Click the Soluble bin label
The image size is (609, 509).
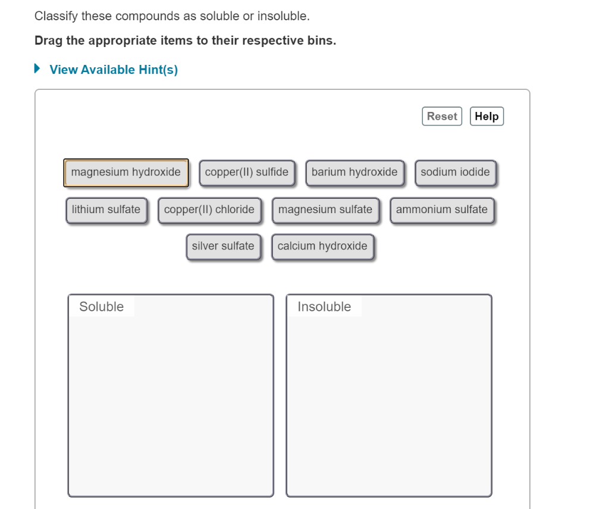[x=102, y=307]
